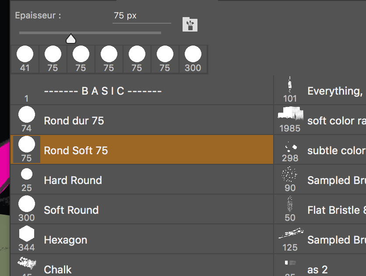Image resolution: width=366 pixels, height=276 pixels.
Task: Pick the recent 75 brush next to 41
Action: point(53,59)
